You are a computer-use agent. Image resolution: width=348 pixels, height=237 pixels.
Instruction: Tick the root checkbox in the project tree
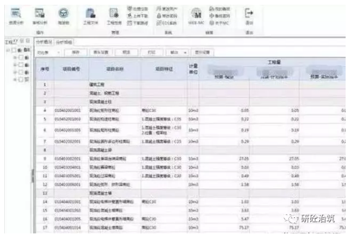click(x=14, y=50)
